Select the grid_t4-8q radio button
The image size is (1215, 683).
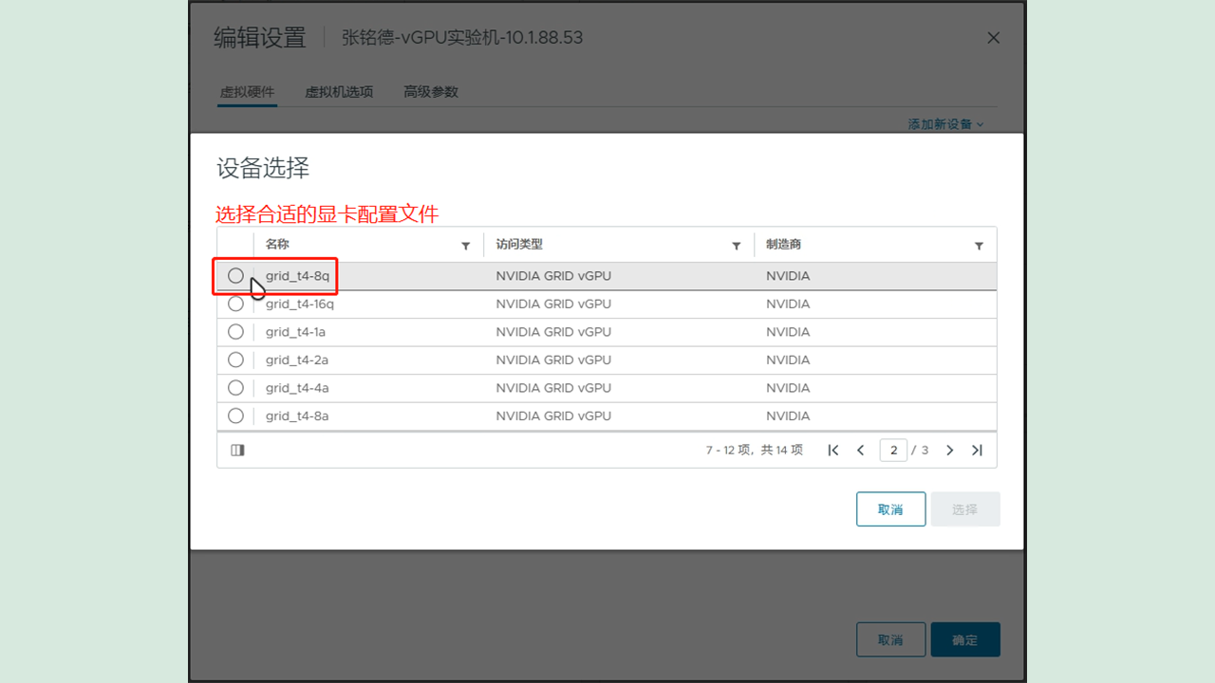235,276
